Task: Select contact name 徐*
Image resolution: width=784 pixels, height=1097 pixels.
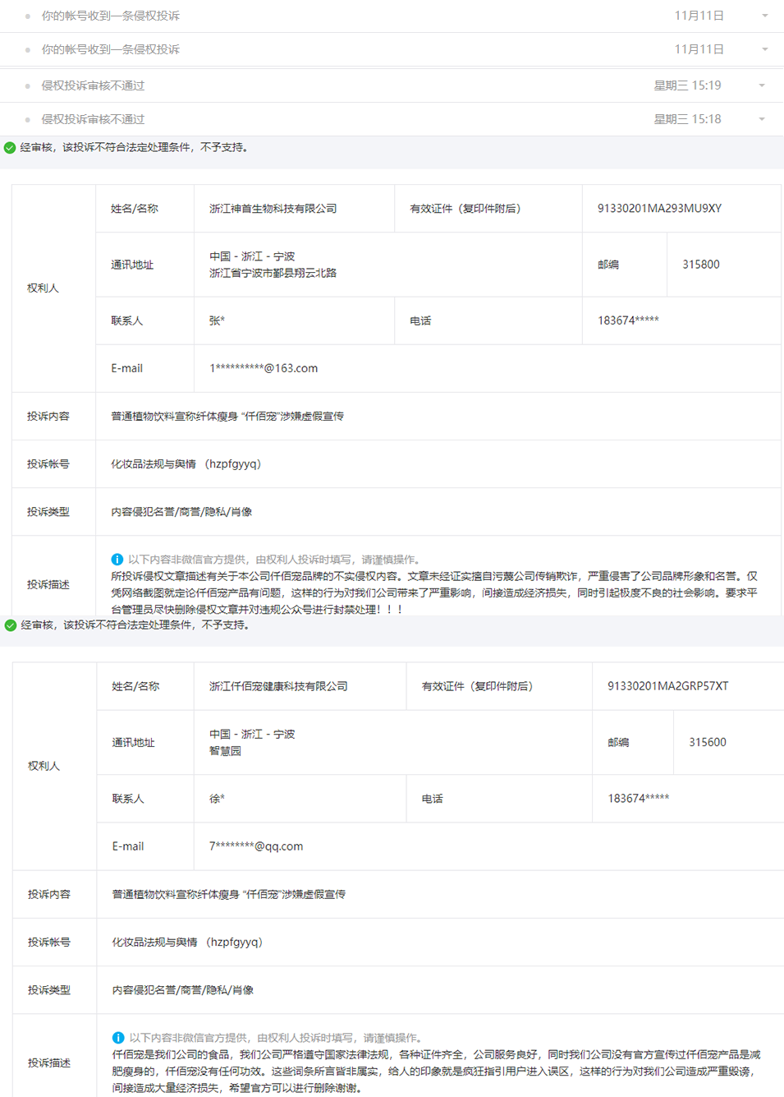Action: tap(217, 799)
